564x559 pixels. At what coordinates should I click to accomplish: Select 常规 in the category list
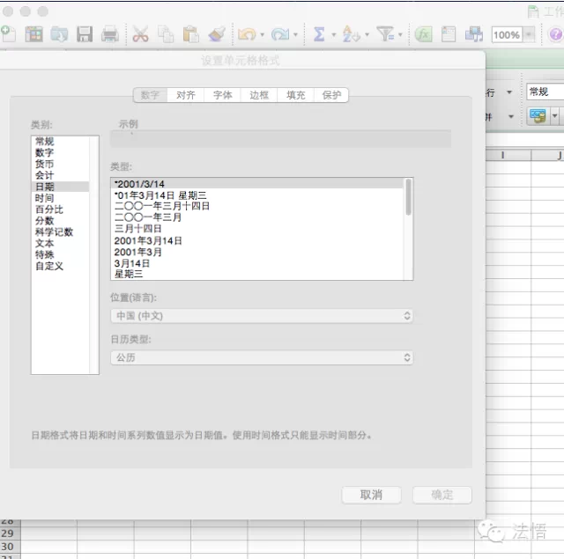[60, 141]
